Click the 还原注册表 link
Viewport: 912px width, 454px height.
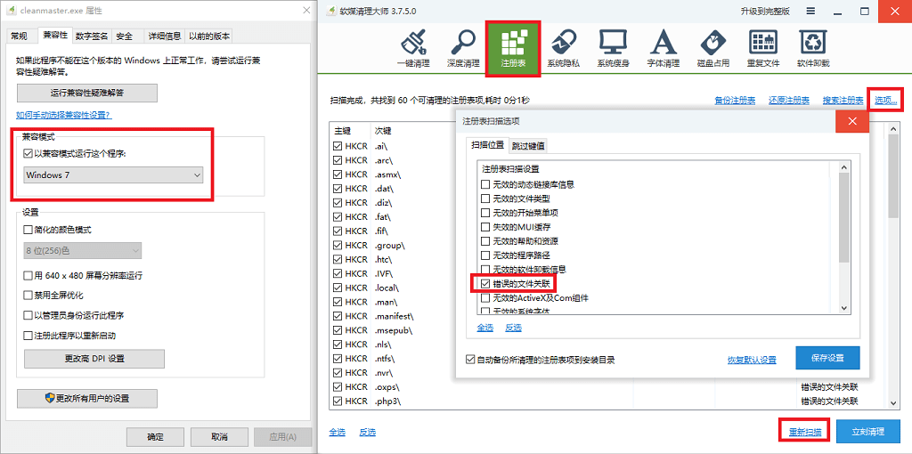pos(789,101)
